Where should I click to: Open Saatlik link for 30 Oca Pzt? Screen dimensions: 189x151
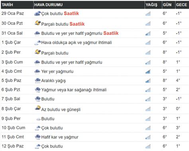click(77, 24)
